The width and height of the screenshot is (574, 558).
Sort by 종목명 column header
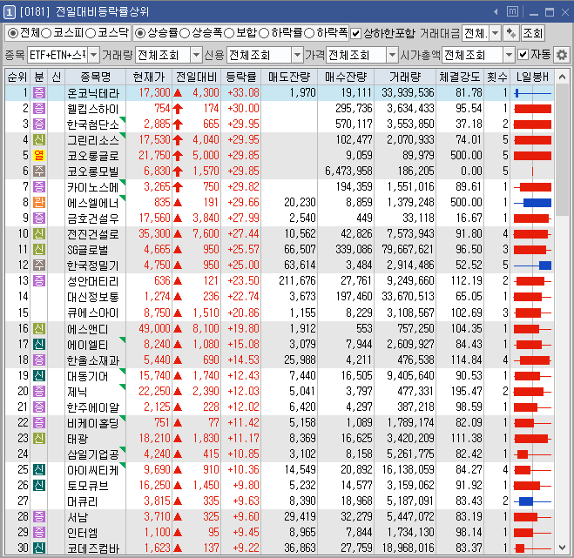tap(95, 77)
